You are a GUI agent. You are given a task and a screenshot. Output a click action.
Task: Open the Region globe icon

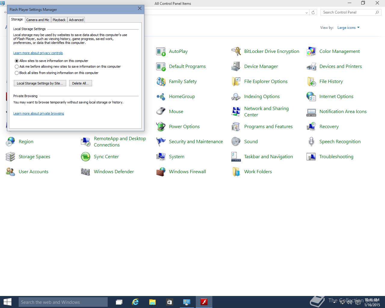(11, 142)
